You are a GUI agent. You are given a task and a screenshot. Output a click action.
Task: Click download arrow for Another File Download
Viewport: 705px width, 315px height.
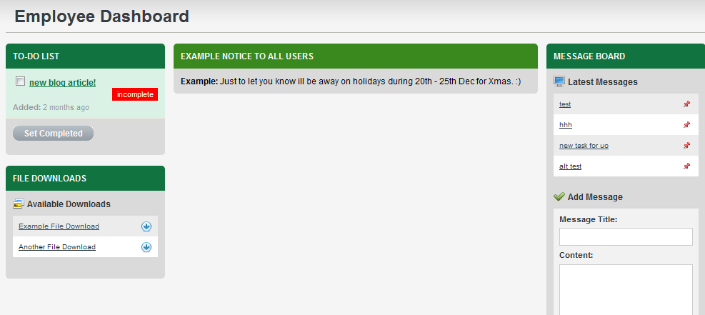click(146, 247)
